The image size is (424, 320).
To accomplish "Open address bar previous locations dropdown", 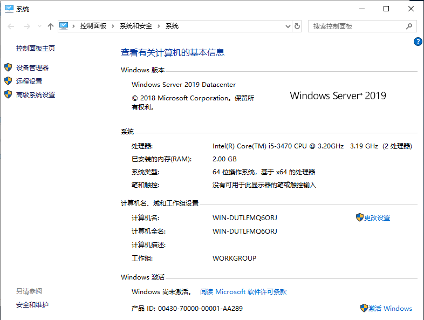I will click(x=288, y=26).
